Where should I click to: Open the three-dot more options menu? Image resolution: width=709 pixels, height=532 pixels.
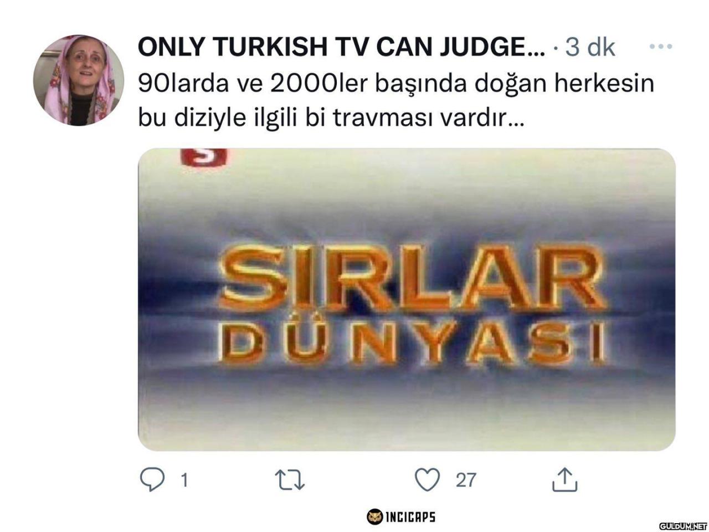(x=661, y=47)
